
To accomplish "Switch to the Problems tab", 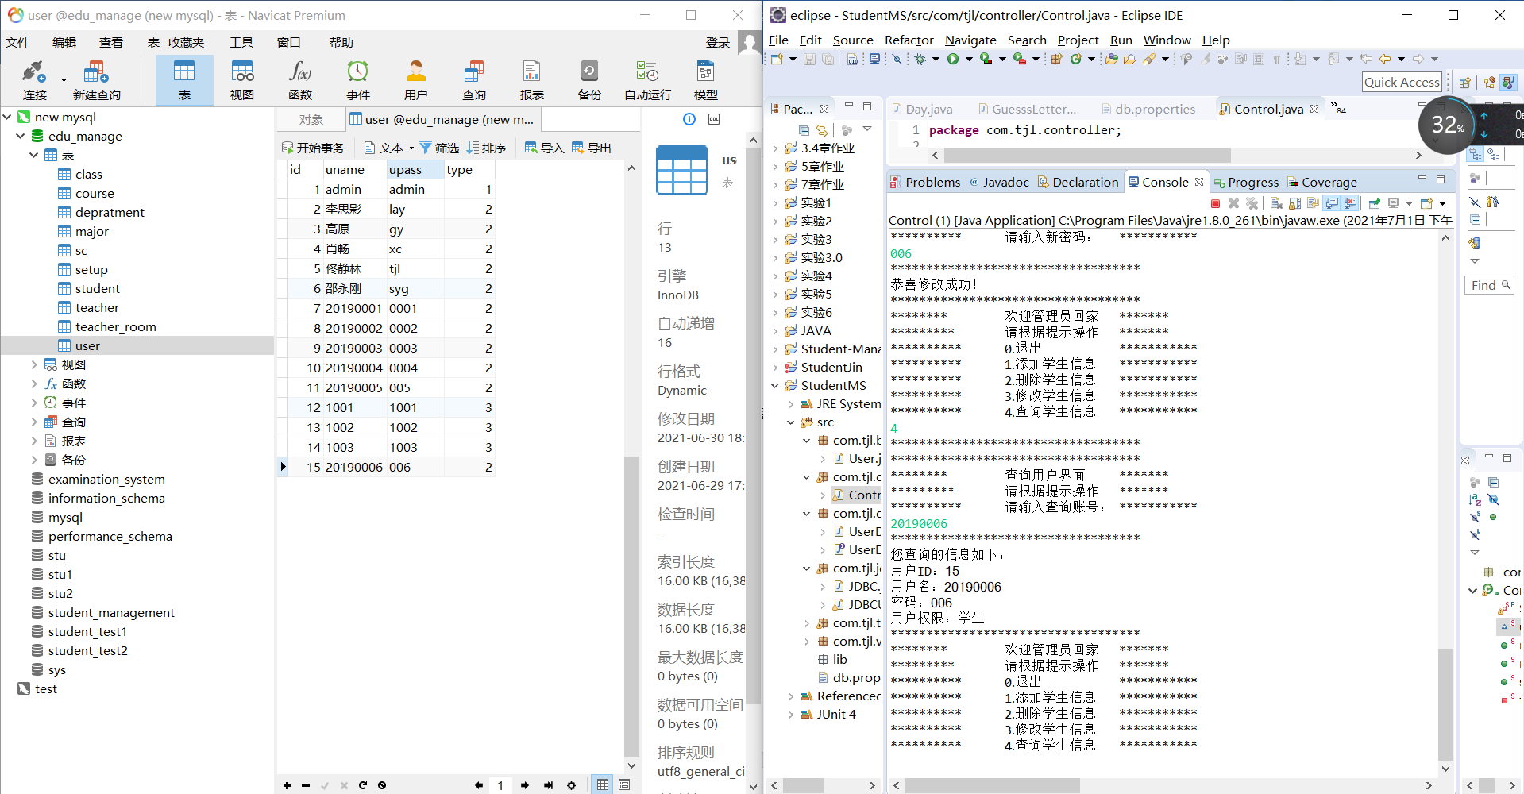I will coord(925,182).
